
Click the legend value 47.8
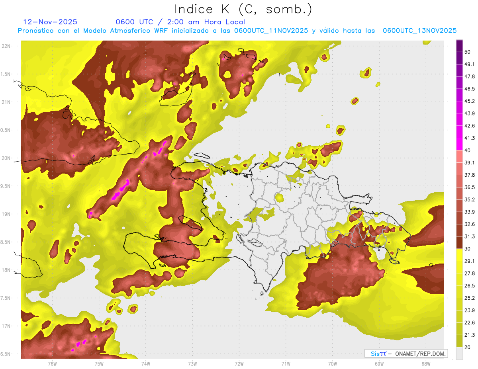pyautogui.click(x=470, y=76)
